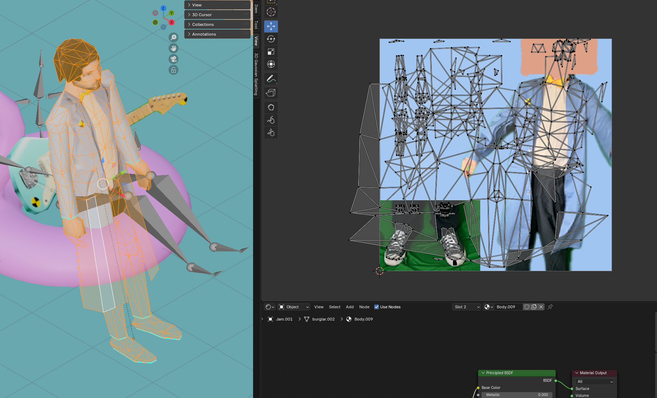657x398 pixels.
Task: Toggle the camera view button
Action: click(x=174, y=59)
